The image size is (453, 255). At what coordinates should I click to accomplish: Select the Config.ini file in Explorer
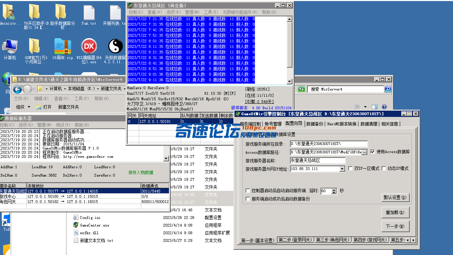90,218
